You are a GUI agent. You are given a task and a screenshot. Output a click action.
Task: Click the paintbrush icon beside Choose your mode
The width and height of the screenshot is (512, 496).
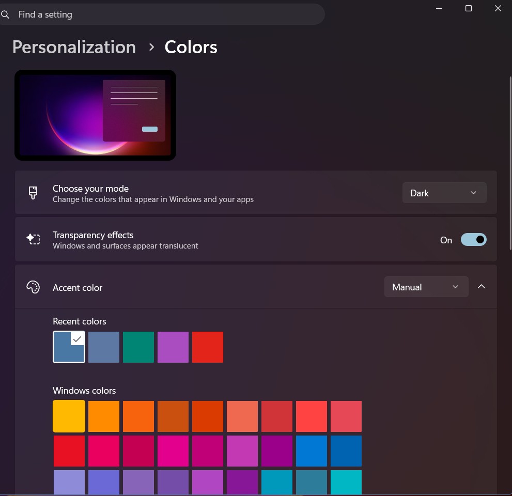click(33, 193)
